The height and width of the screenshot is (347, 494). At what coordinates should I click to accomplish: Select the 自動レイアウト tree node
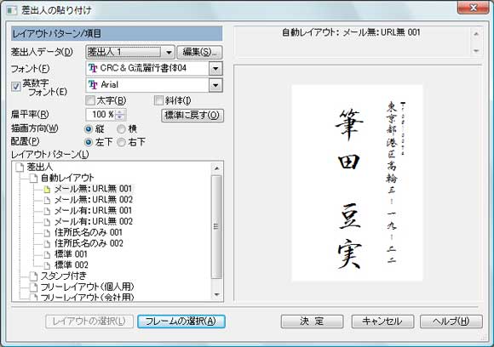point(67,178)
